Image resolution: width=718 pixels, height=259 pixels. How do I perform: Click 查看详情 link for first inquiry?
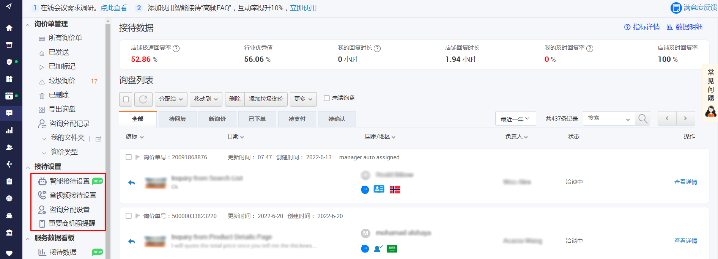point(685,182)
